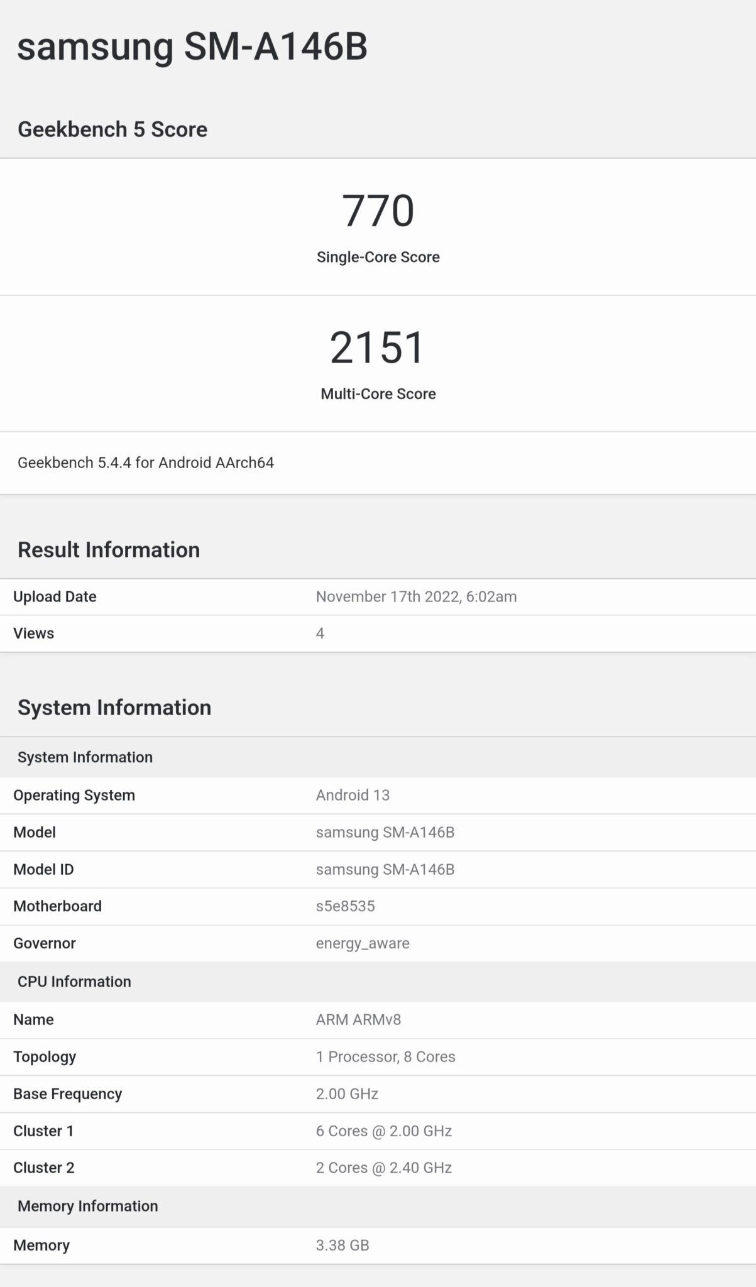Click the CPU Information table header
This screenshot has height=1287, width=756.
coord(74,982)
